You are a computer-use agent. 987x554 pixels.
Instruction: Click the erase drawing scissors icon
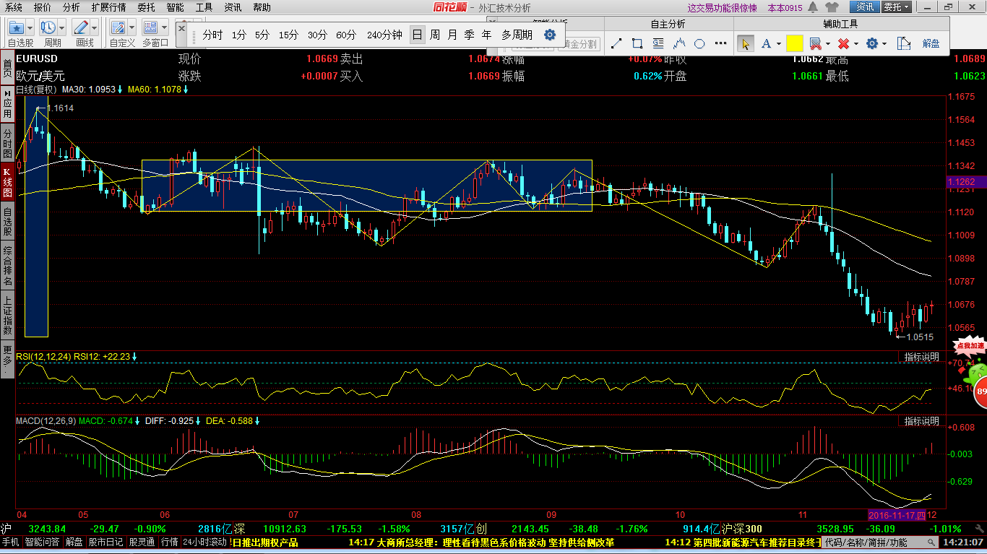815,44
